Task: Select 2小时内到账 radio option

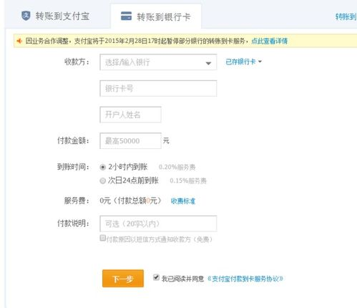Action: point(103,167)
